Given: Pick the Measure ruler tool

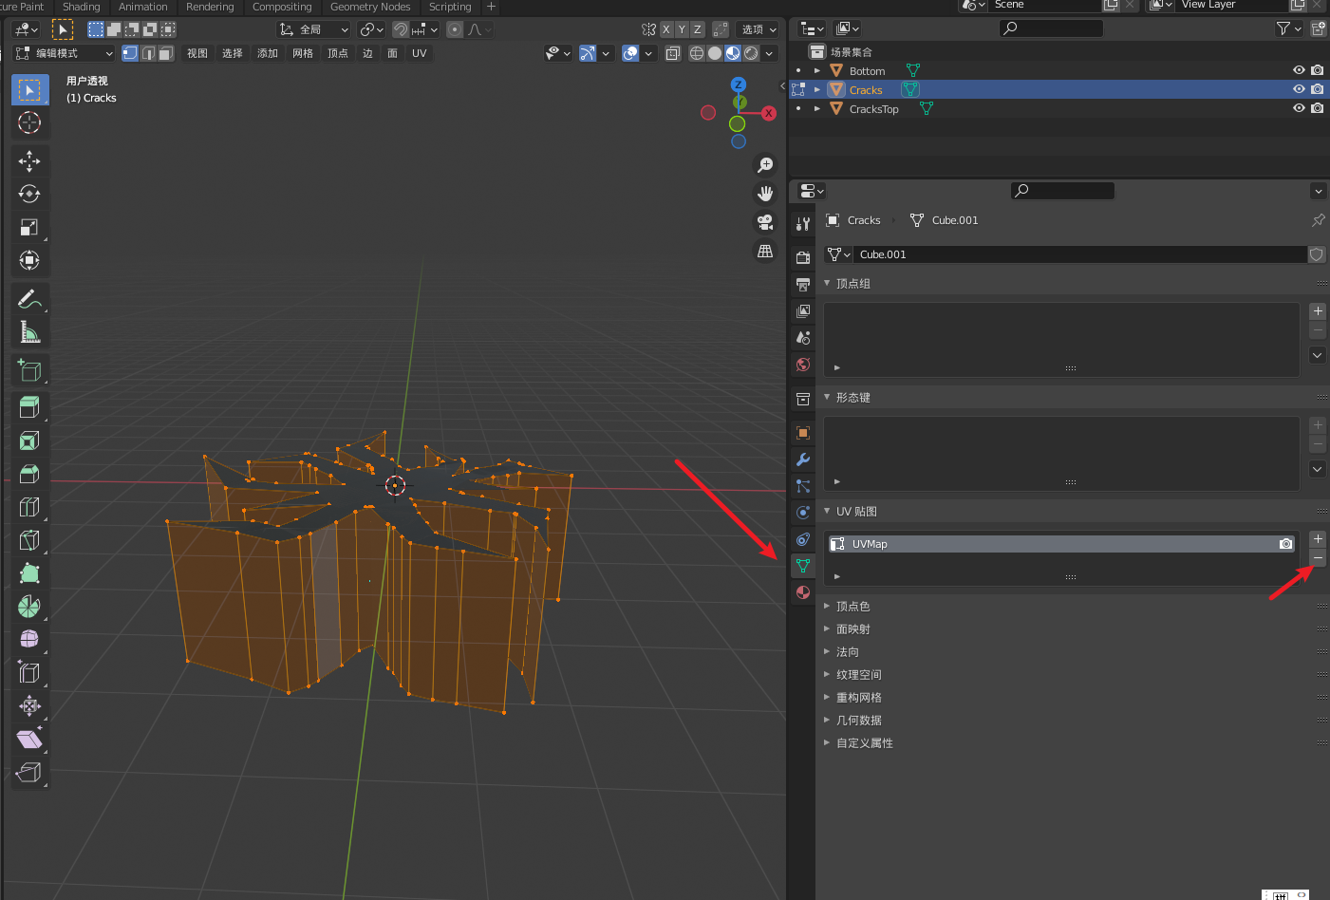Looking at the screenshot, I should pos(29,332).
